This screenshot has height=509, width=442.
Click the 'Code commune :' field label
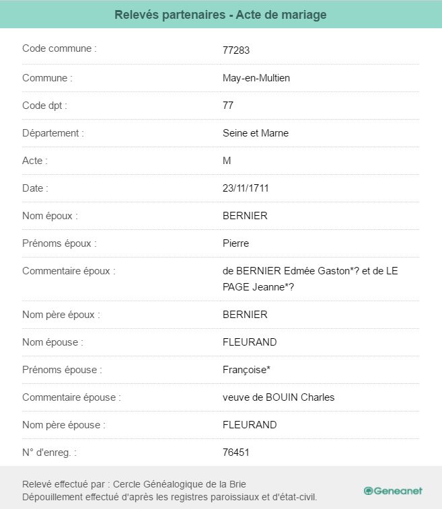pos(59,48)
